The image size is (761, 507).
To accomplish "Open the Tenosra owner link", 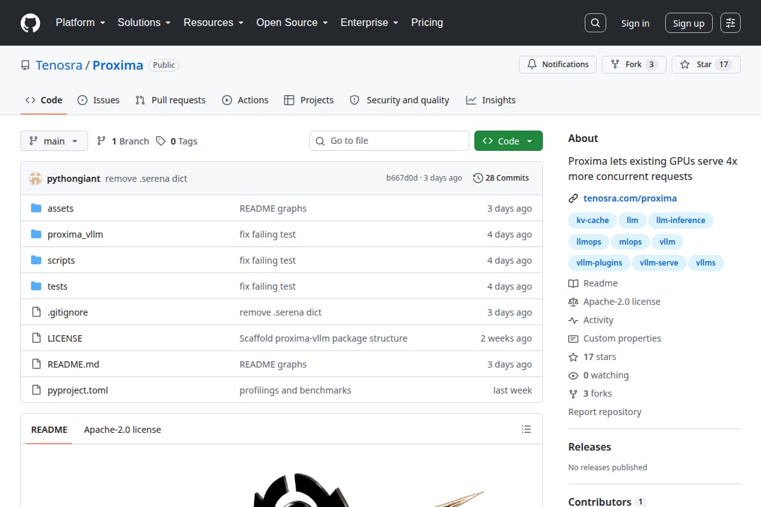I will [59, 65].
